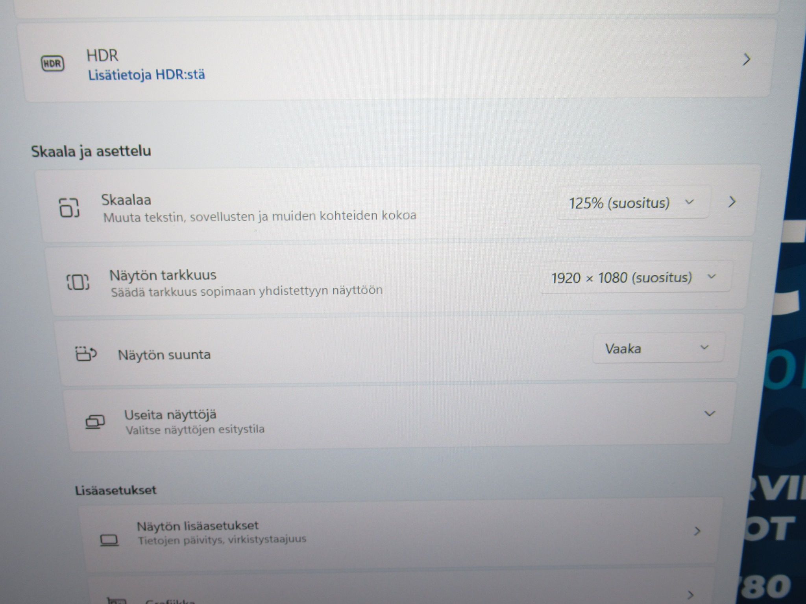Click the Skaalaa row title
This screenshot has height=604, width=806.
126,200
